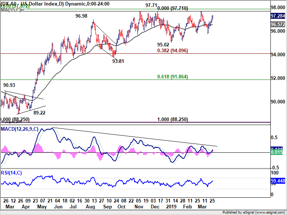Click the 97.284 current price label

pos(278,16)
